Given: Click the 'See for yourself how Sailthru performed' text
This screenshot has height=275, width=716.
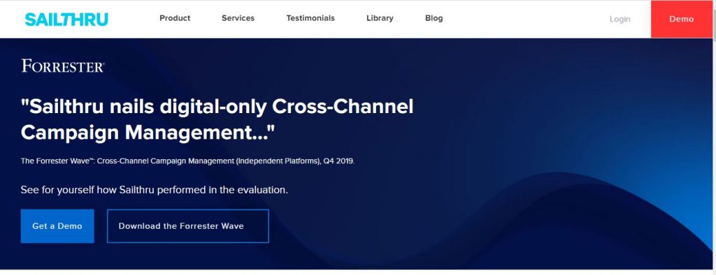Looking at the screenshot, I should [155, 190].
